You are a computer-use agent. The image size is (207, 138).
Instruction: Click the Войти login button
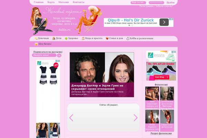170,2
